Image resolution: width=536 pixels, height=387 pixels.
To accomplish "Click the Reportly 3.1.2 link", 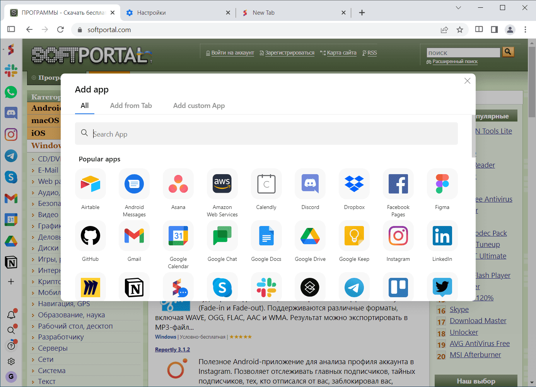I will coord(172,349).
